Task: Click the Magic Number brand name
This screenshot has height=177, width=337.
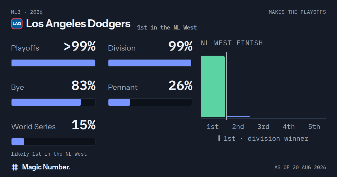Action: 46,167
